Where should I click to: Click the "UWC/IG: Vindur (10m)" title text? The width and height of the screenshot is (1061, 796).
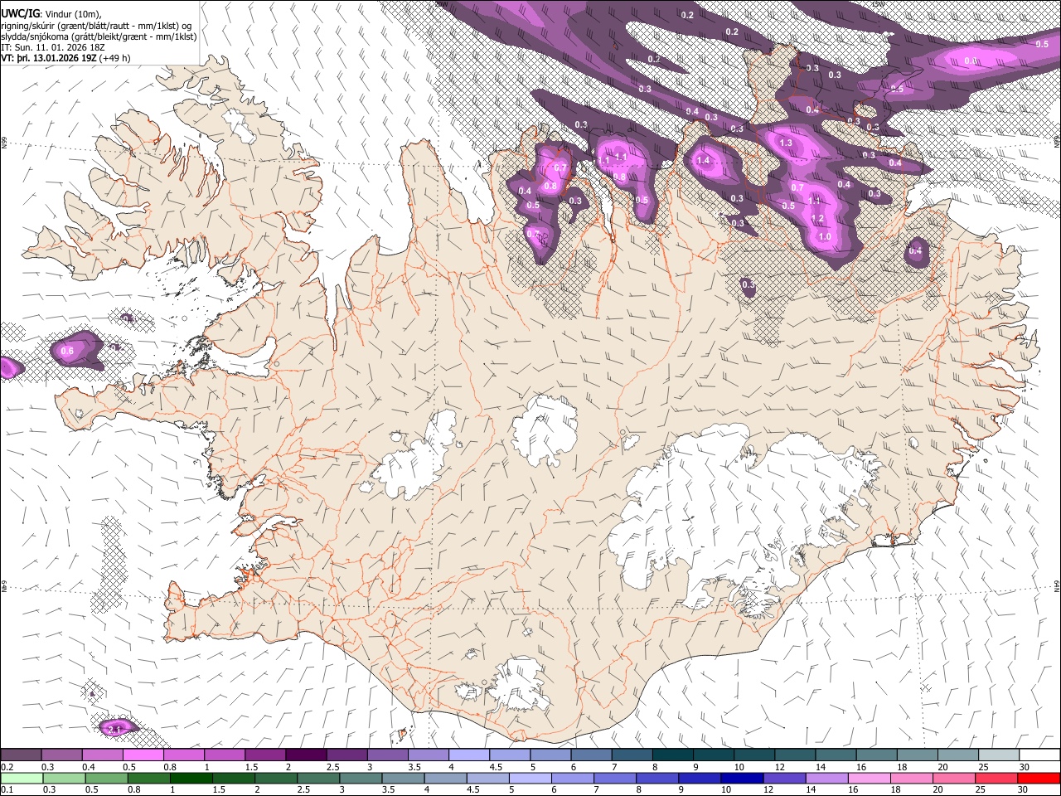click(x=51, y=12)
